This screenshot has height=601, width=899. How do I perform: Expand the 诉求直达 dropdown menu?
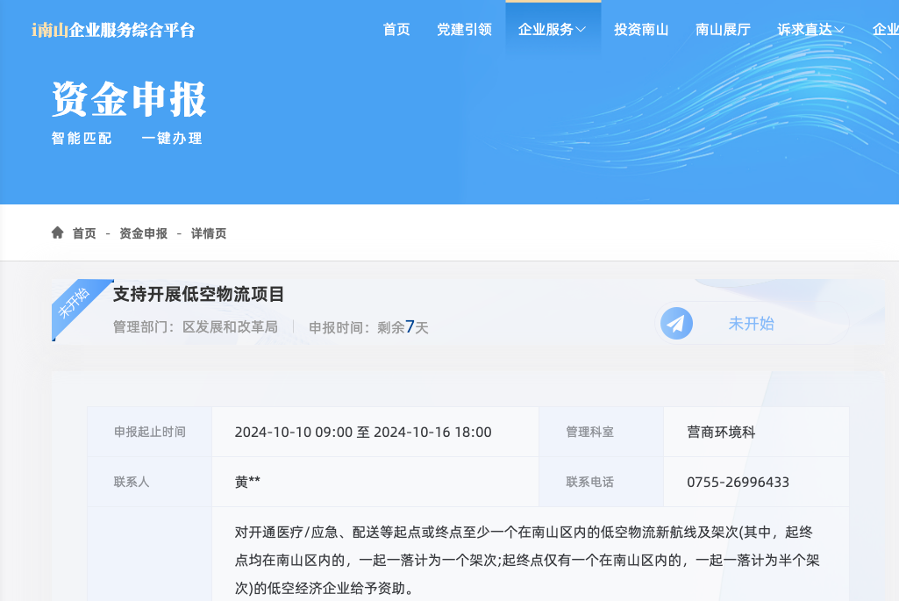tap(810, 30)
